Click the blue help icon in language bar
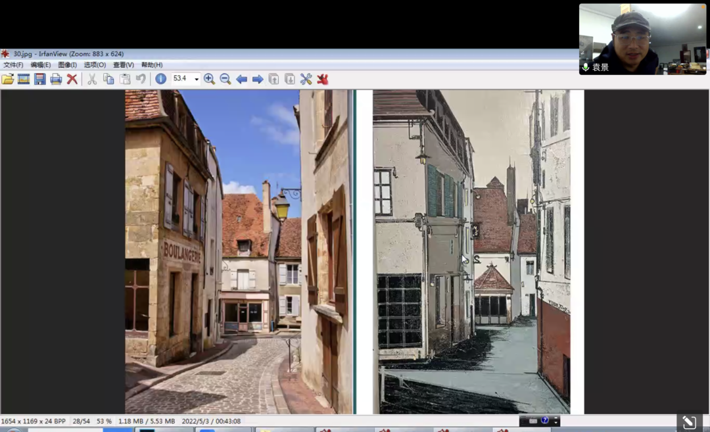Screen dimensions: 710x432 coord(544,421)
